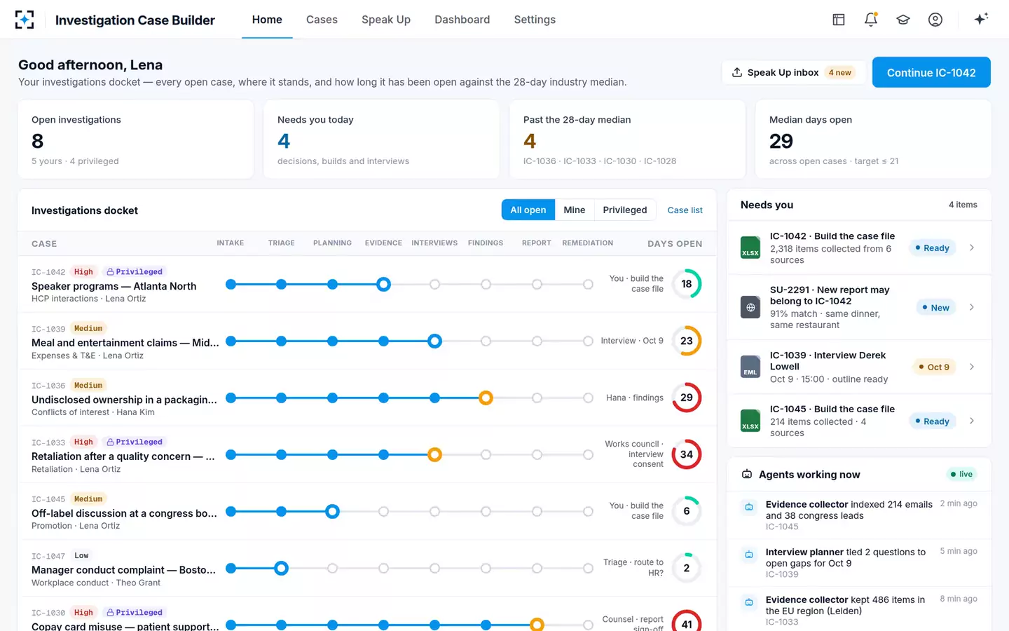Open the user profile icon
1009x631 pixels.
pos(935,20)
